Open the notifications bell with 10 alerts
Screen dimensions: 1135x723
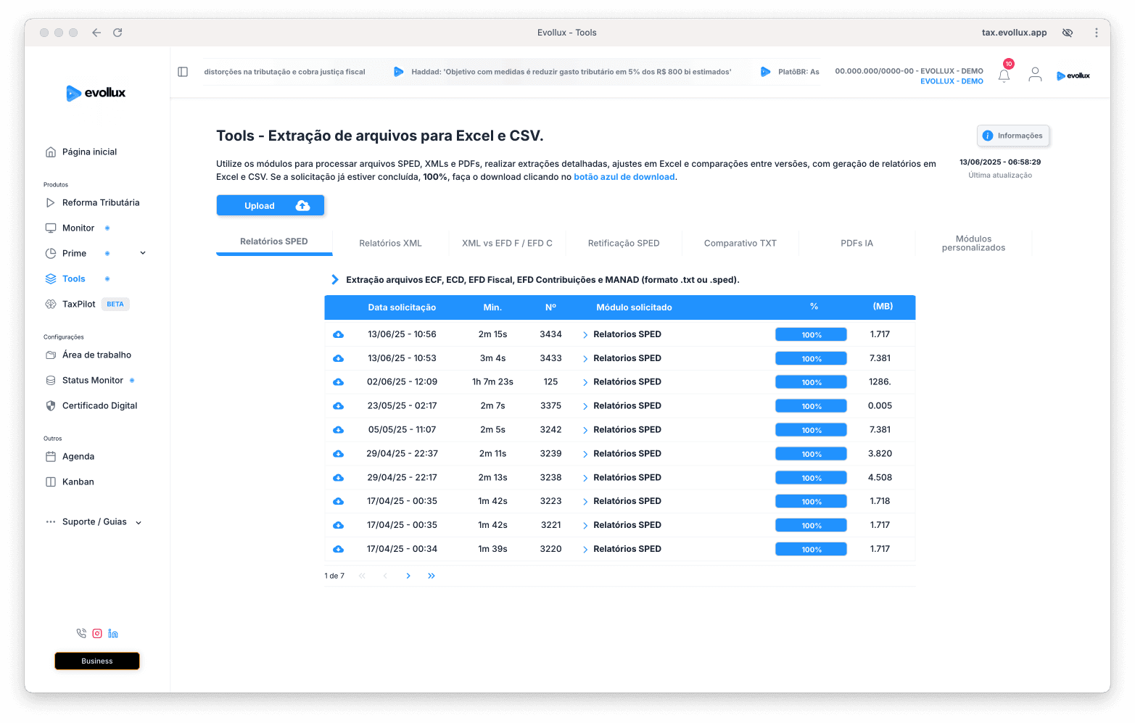[1004, 75]
